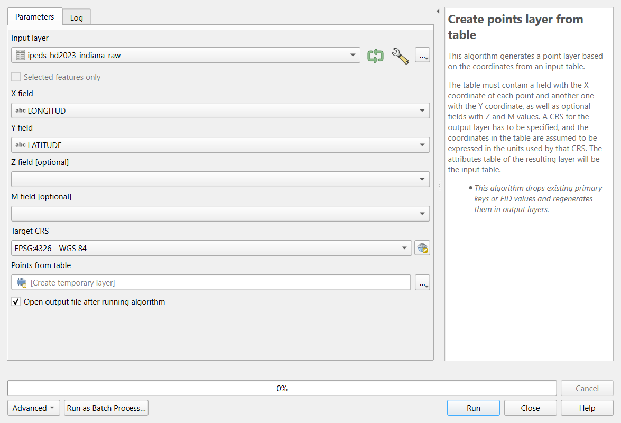
Task: Click the output ellipsis button beside Points from table
Action: (x=422, y=282)
